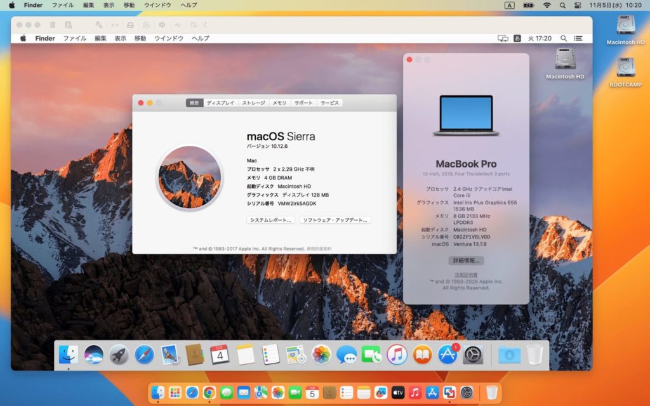Open VM settings via the wrench icon
Screen dimensions: 650x406
[x=98, y=25]
